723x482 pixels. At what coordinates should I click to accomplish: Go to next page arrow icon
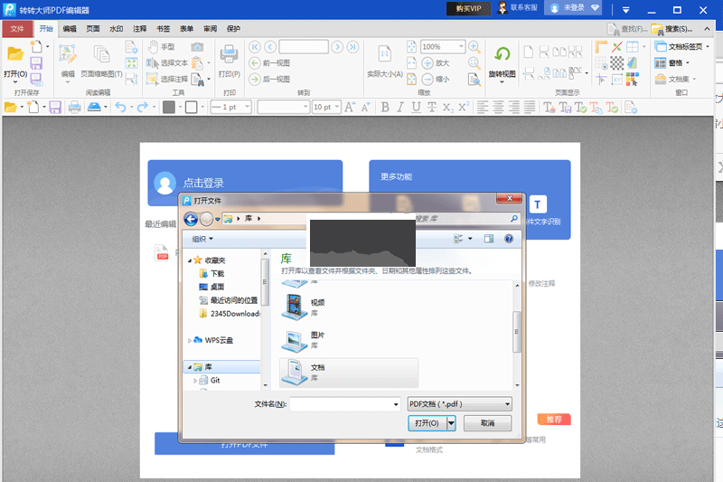click(x=337, y=47)
